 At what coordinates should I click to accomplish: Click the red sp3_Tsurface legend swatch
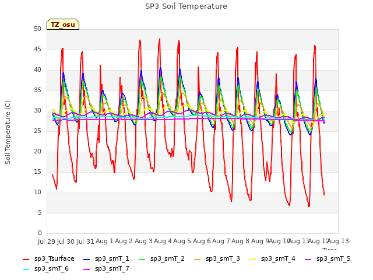[26, 259]
